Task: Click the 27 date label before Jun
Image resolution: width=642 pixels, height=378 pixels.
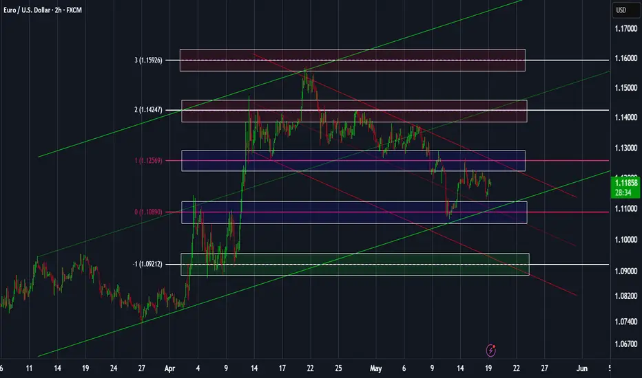Action: [x=544, y=368]
